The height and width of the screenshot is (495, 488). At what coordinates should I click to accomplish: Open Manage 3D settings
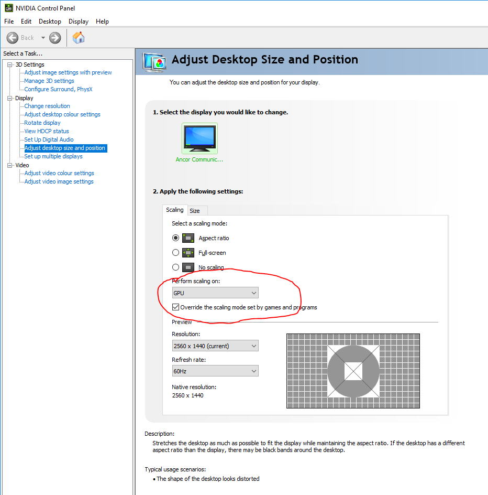(x=49, y=81)
